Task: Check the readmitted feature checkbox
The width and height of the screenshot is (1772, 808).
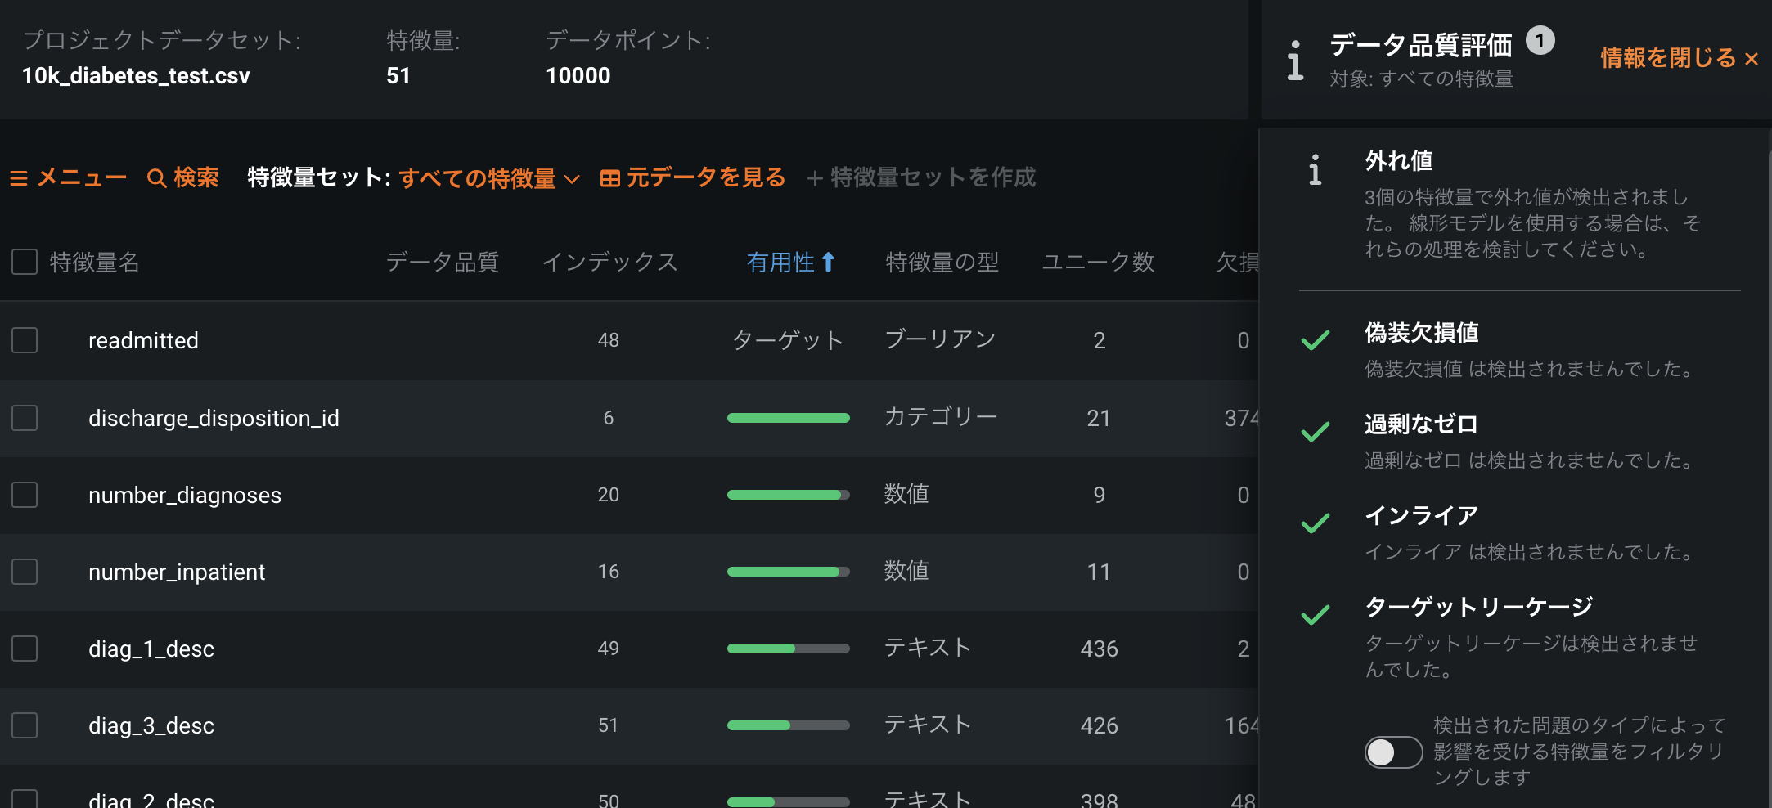Action: click(25, 340)
